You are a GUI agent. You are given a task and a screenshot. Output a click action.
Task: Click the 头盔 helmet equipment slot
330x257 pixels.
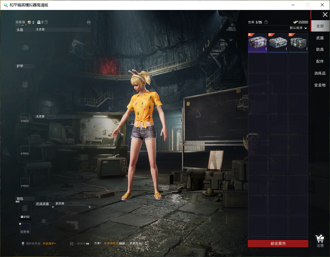(x=25, y=48)
